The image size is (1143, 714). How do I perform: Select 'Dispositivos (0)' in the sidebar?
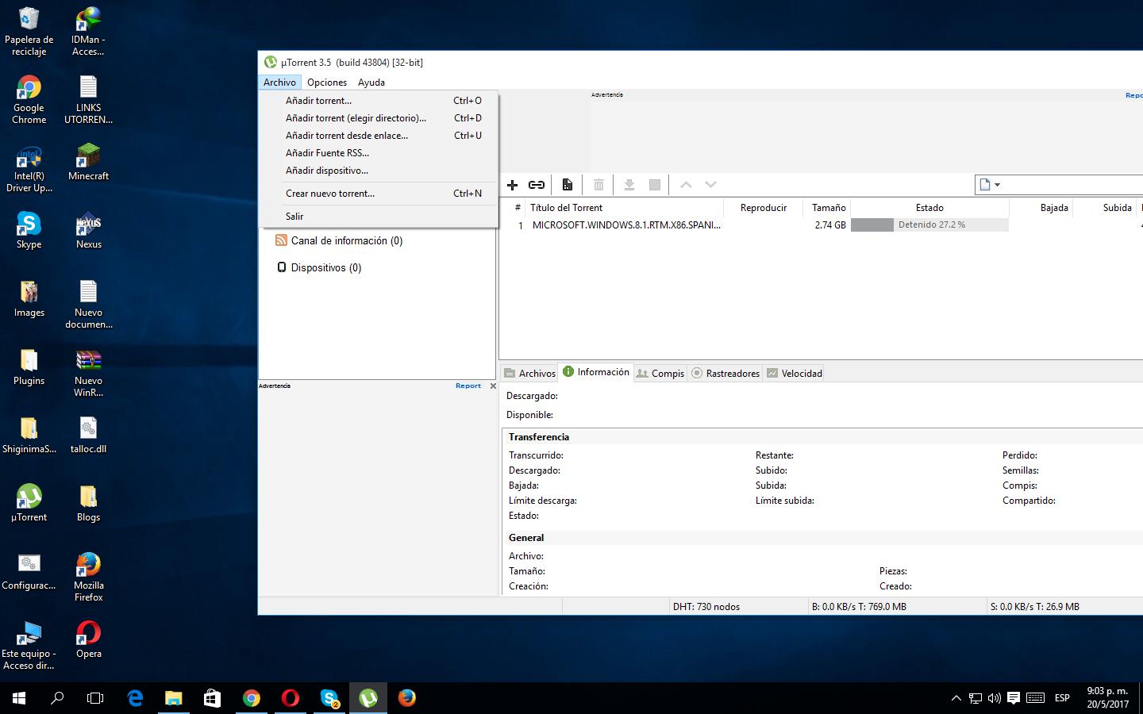point(325,268)
